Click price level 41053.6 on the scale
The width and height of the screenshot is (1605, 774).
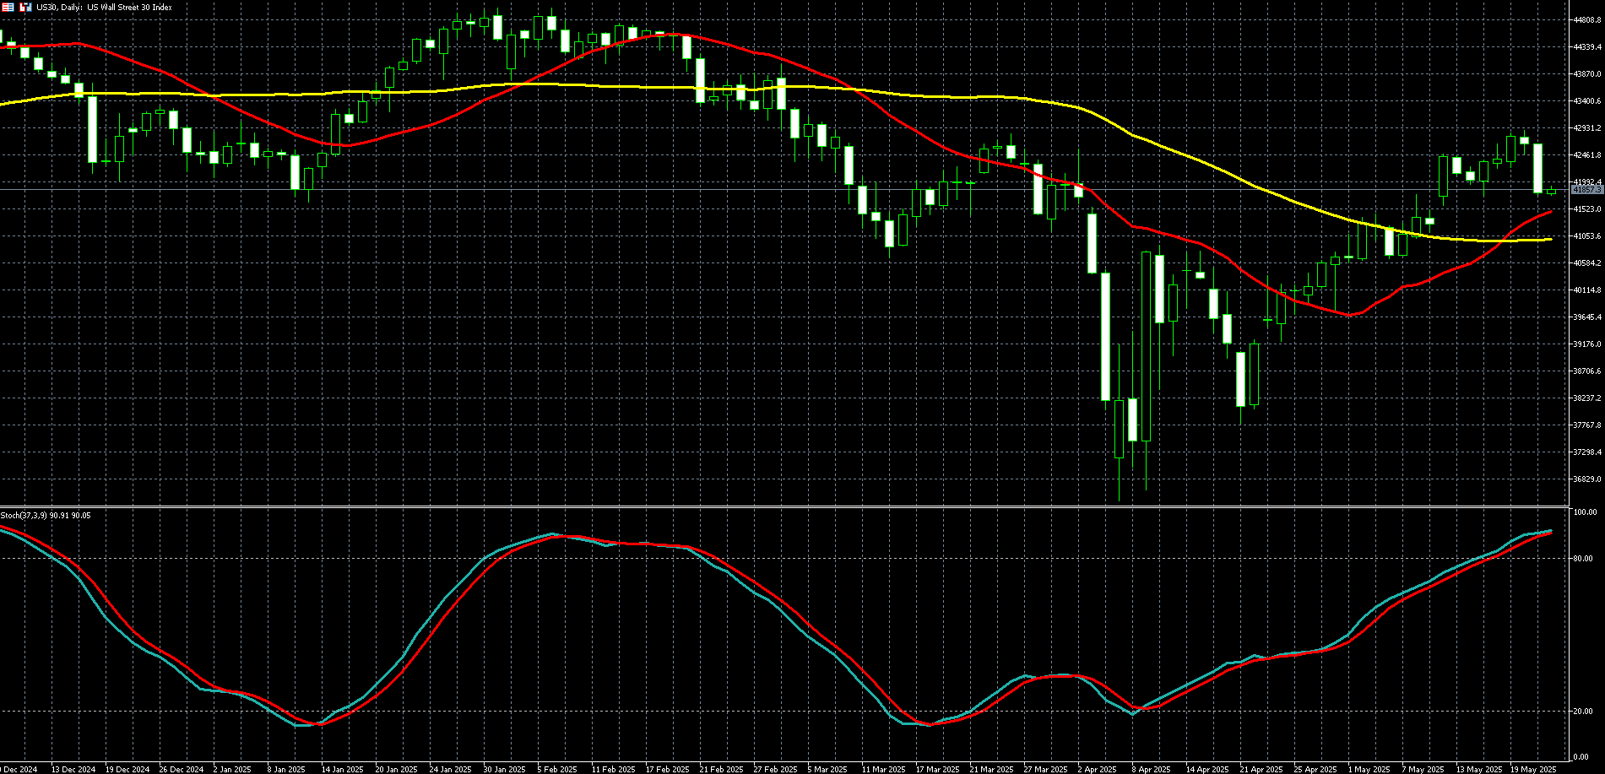(1587, 236)
